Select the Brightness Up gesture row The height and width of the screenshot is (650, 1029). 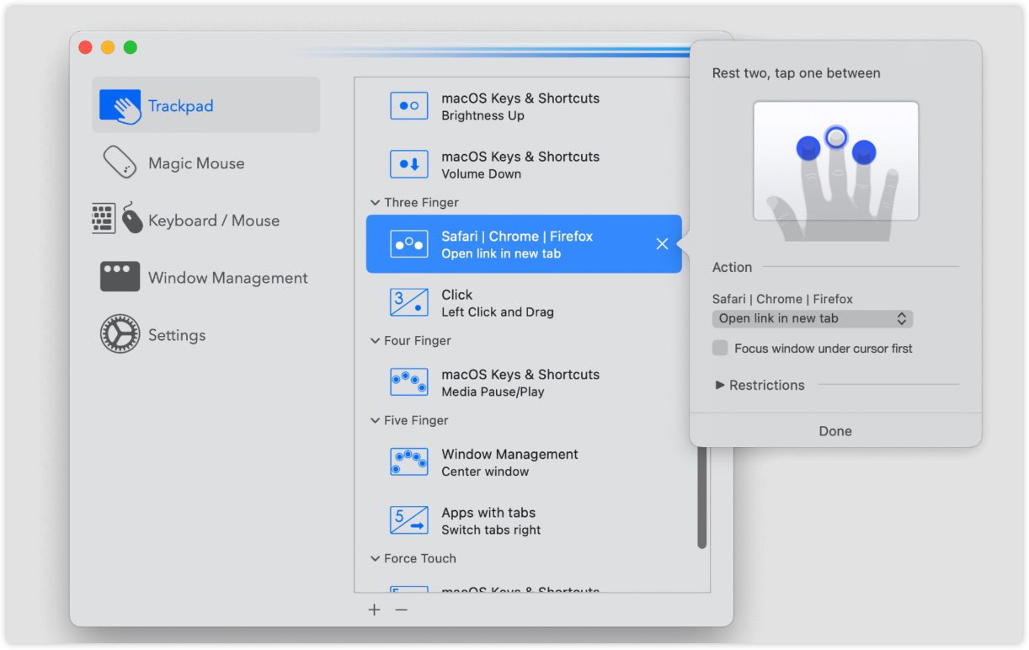524,106
